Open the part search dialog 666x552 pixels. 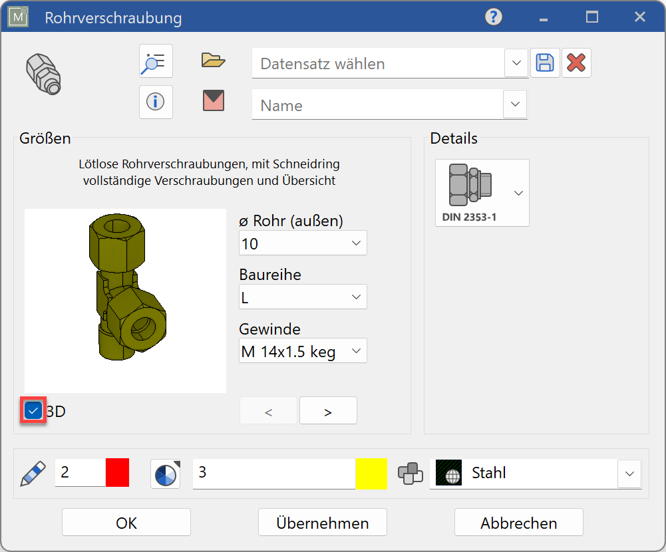155,61
